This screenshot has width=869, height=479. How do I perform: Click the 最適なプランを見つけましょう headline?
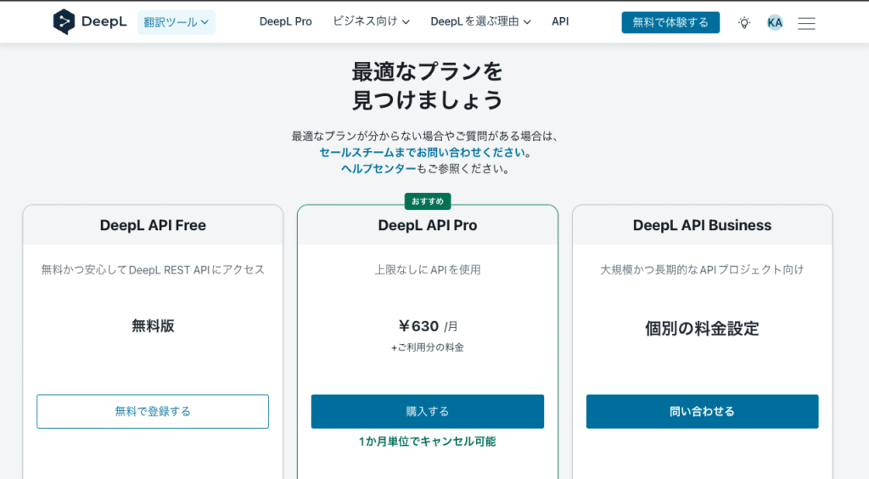click(x=428, y=86)
